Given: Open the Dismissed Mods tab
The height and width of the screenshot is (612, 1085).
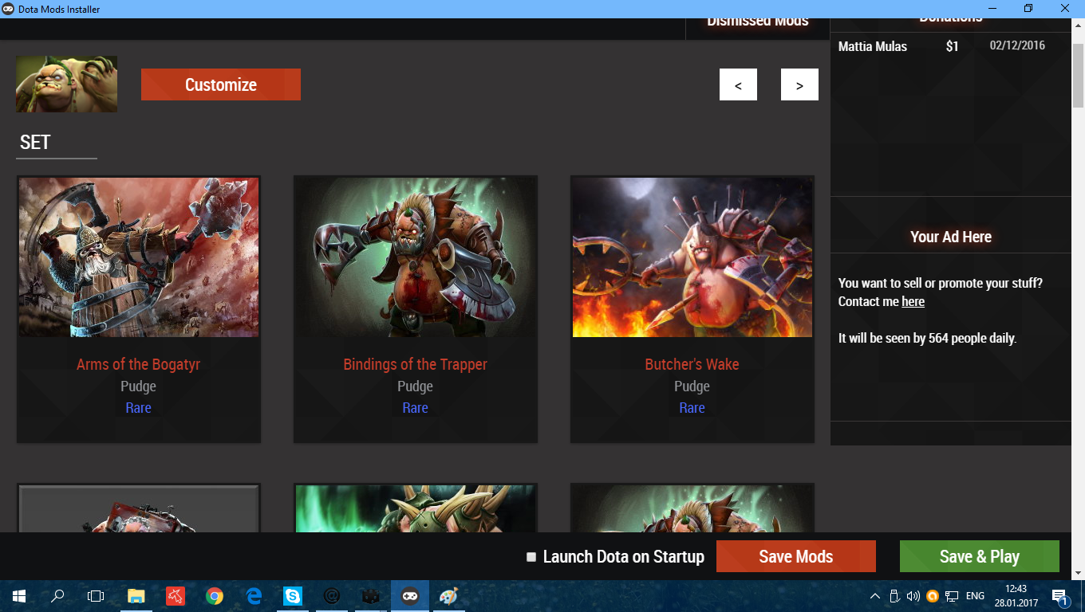Looking at the screenshot, I should [758, 21].
